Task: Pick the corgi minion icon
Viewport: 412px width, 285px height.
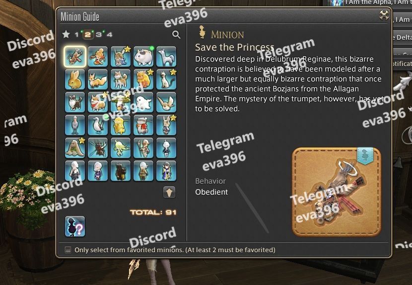Action: 98,102
